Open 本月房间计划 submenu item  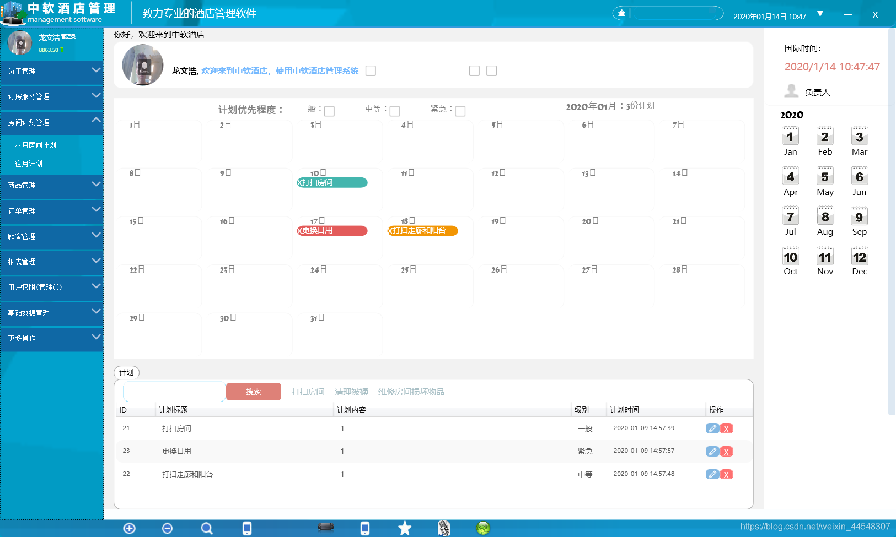pos(36,145)
